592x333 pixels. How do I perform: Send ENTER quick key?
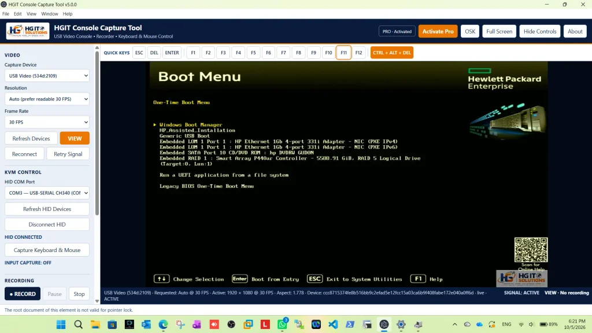[x=172, y=53]
